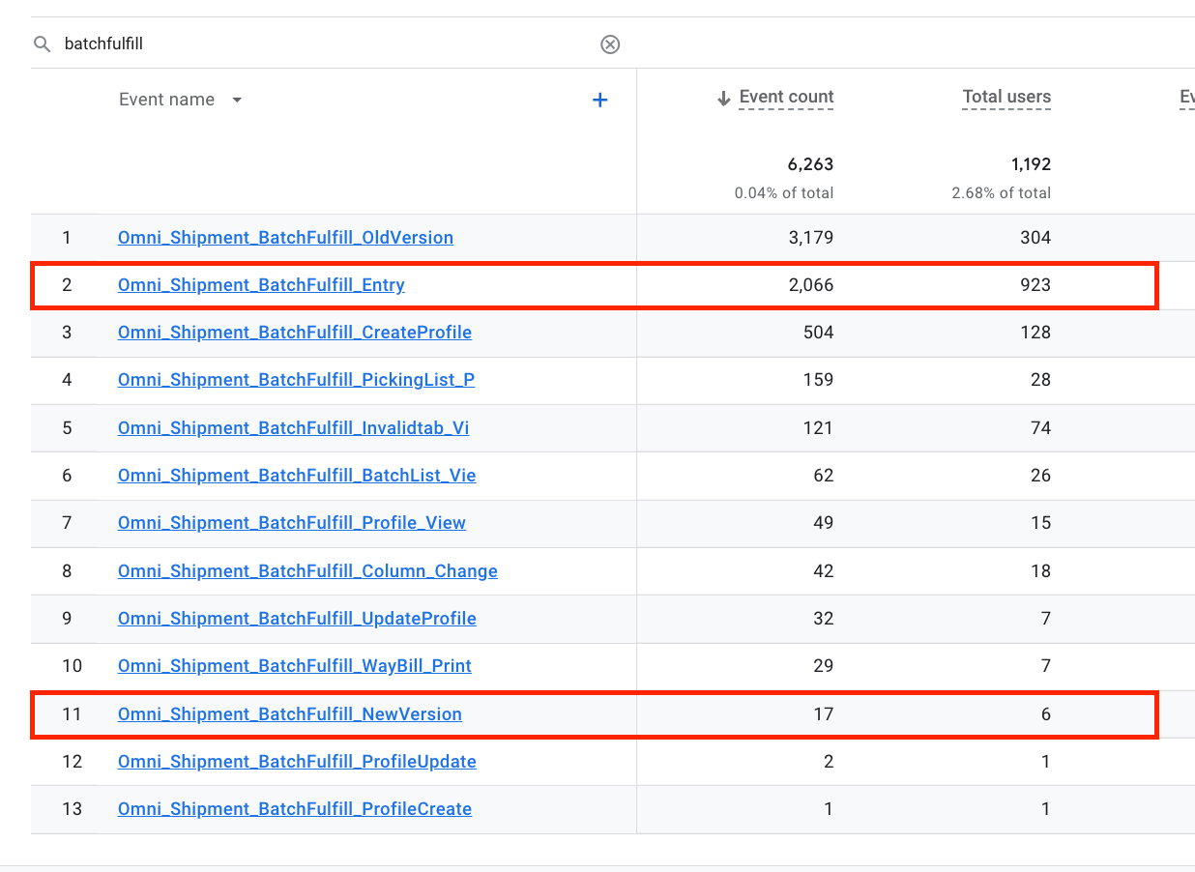Clear the batchfulfill search text
The image size is (1195, 872).
(x=610, y=44)
